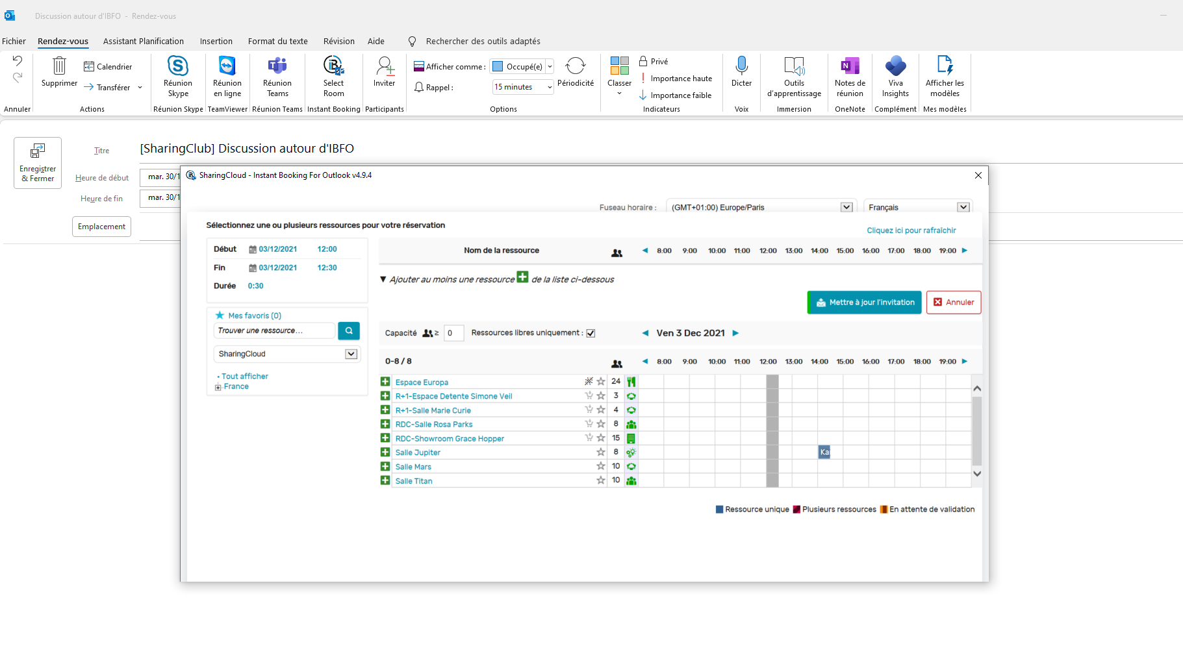Mark Salle Jupiter as a favorite star

600,452
